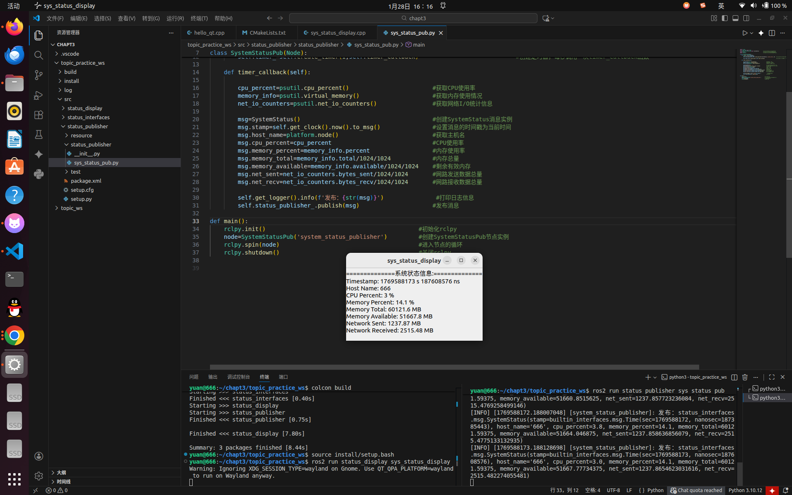Open the 编辑(E) menu

click(79, 18)
